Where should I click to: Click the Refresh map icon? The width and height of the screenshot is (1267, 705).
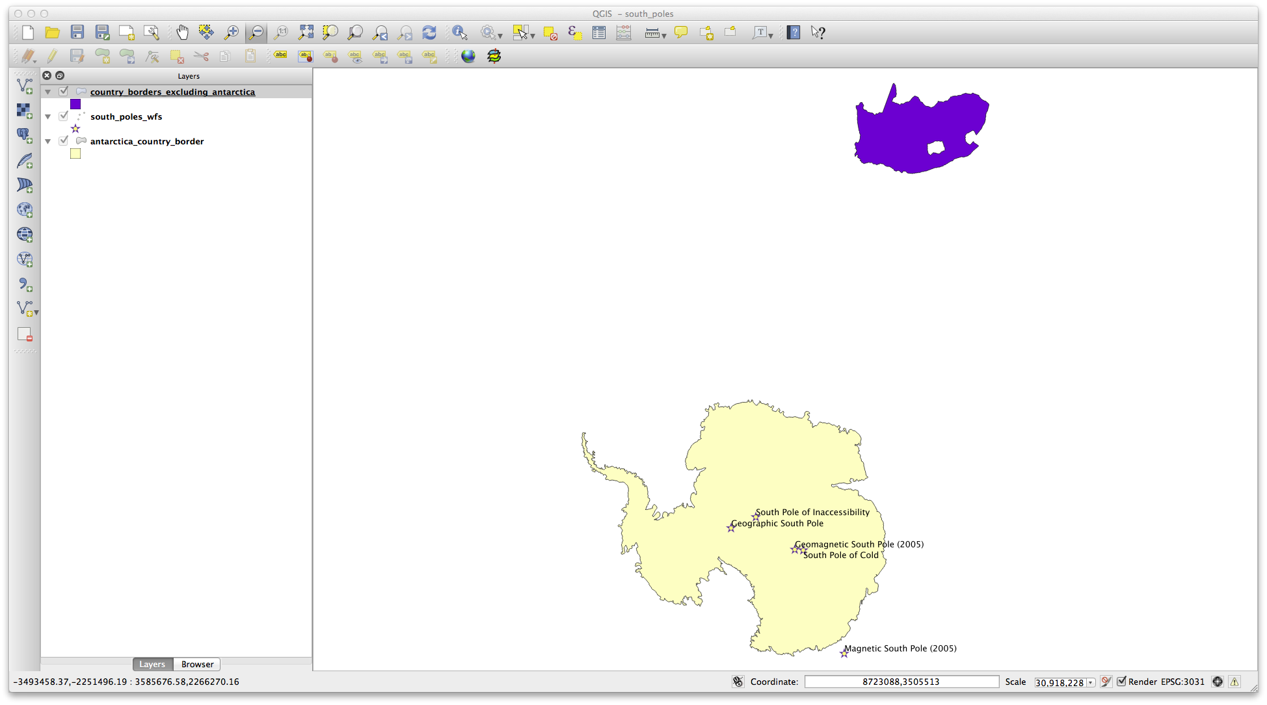[x=429, y=33]
